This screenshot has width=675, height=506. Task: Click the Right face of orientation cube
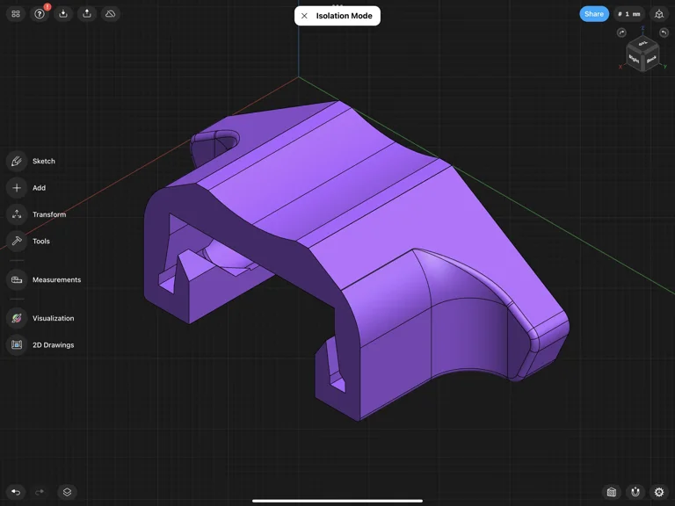(x=635, y=59)
